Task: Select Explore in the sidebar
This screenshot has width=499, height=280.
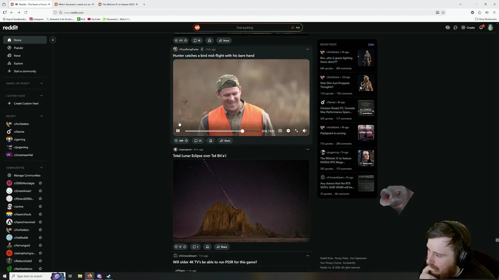Action: point(25,63)
